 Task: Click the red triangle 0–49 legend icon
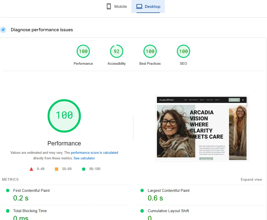[31, 169]
